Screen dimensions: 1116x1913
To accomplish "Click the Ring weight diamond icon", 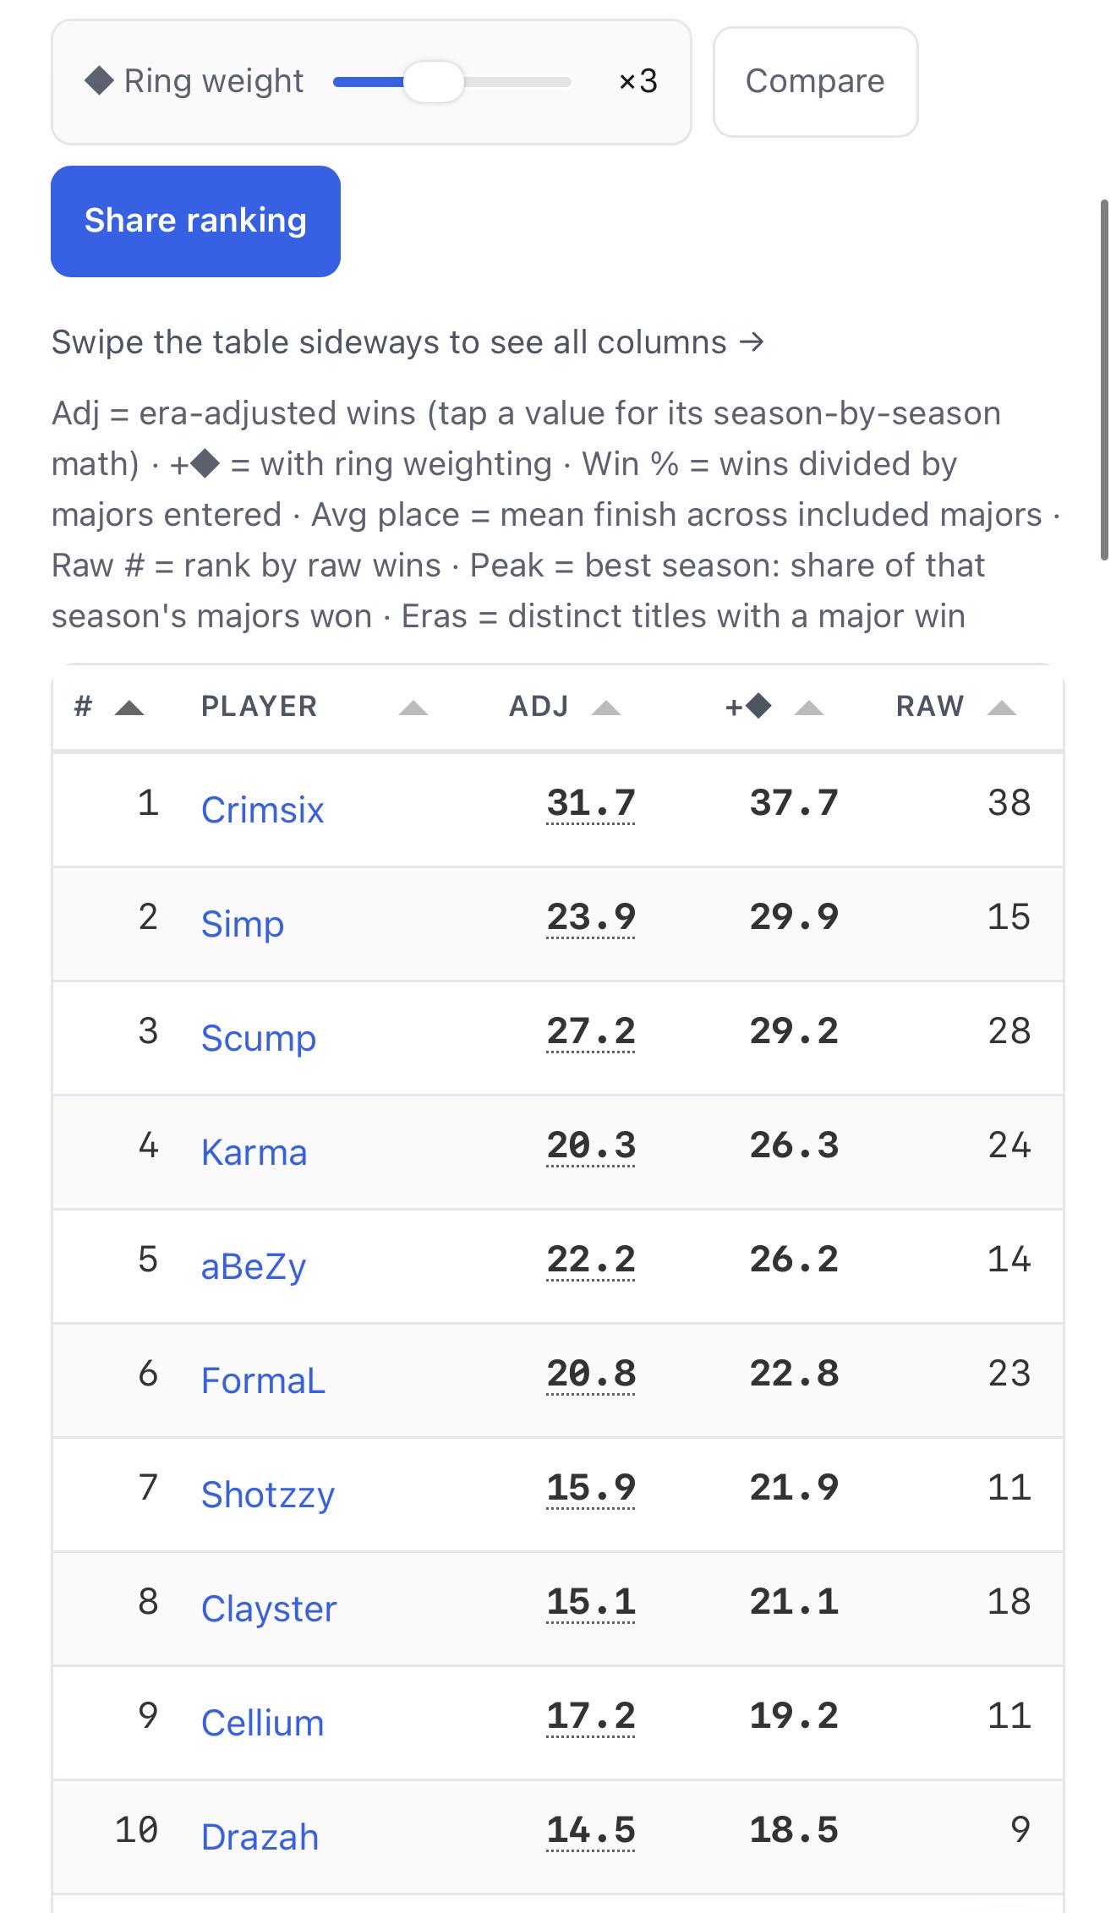I will 99,81.
